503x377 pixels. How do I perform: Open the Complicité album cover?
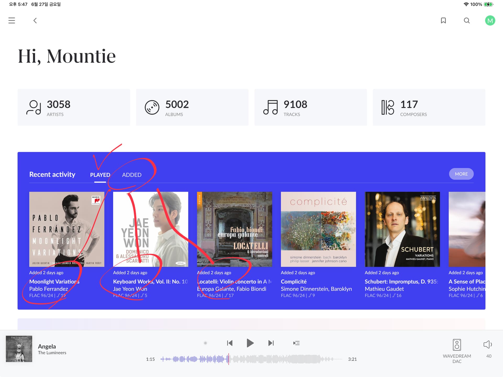click(318, 229)
